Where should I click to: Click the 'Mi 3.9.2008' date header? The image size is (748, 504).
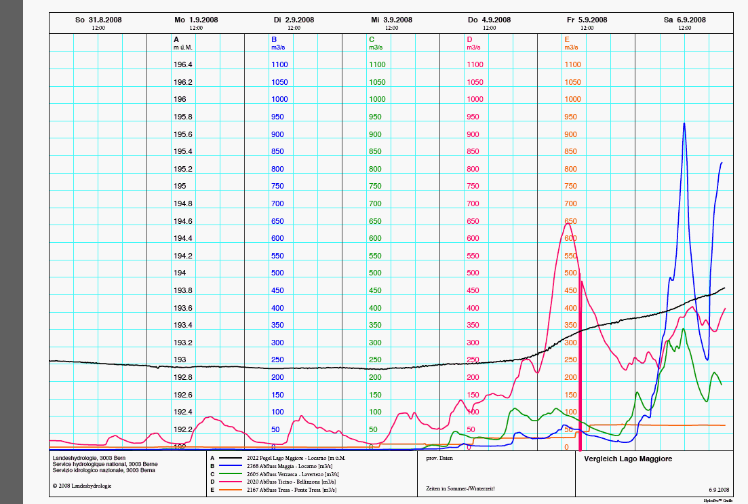click(x=392, y=20)
